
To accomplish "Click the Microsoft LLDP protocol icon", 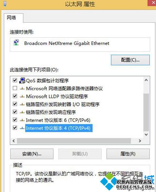I will (x=22, y=96).
